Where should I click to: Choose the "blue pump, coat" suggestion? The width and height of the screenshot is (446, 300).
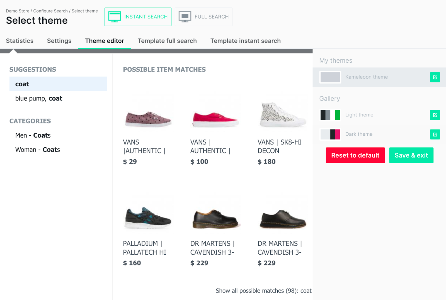coord(39,98)
